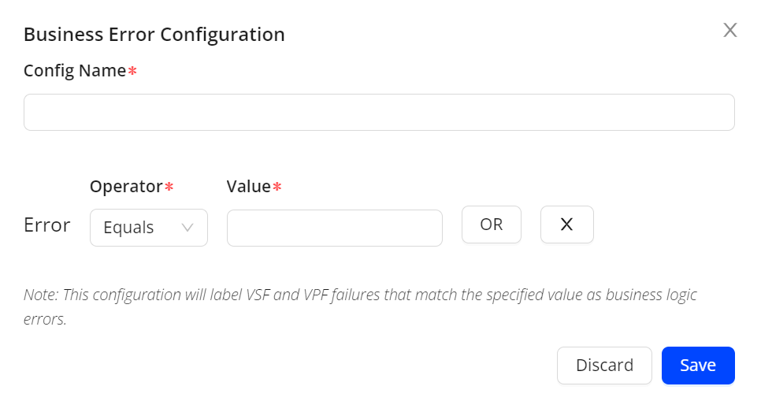Select the Equals text in the operator combo box

click(128, 228)
